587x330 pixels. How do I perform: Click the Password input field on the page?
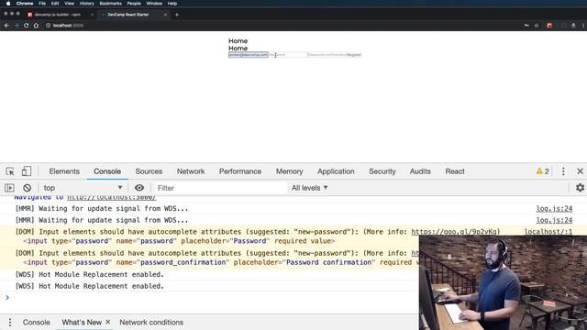287,55
